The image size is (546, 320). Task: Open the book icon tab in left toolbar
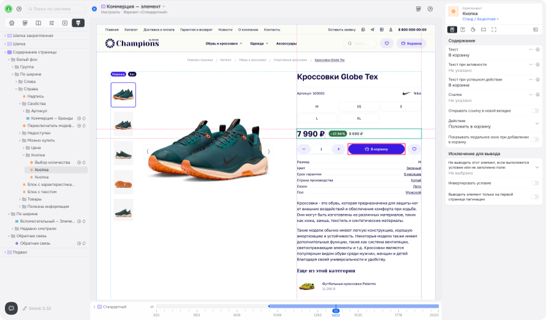pos(39,23)
